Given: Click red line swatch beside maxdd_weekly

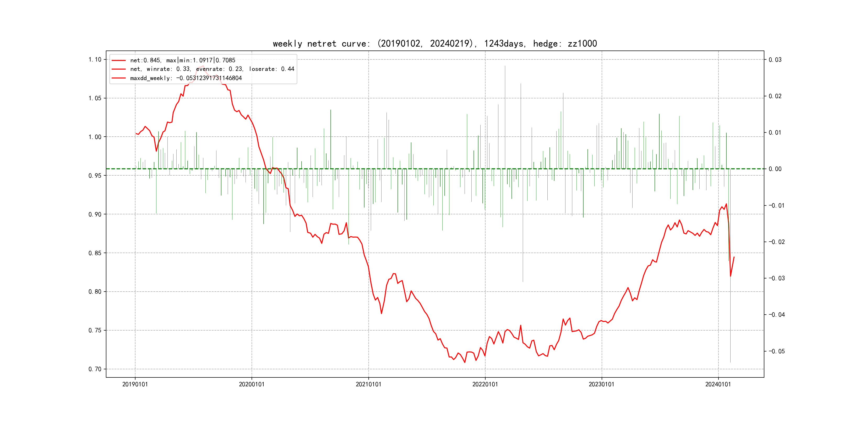Looking at the screenshot, I should point(119,78).
